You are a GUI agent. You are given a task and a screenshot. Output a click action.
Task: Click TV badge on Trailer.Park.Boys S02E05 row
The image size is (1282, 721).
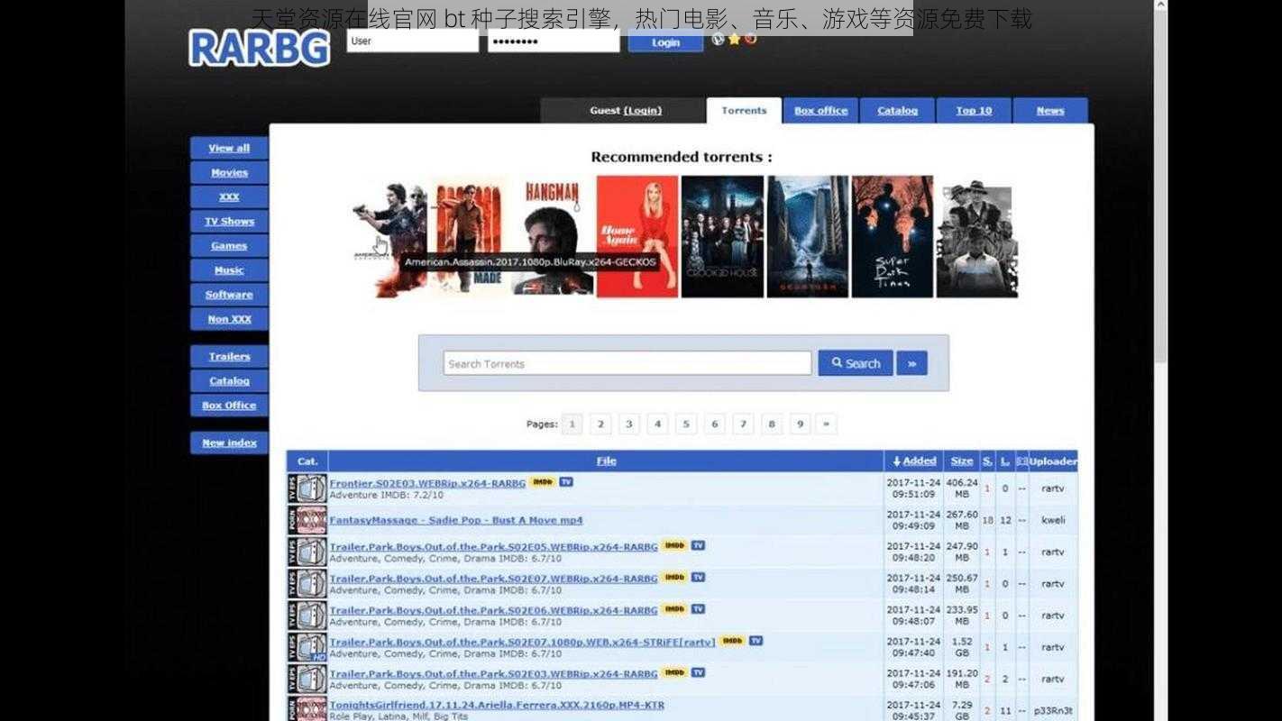[x=698, y=545]
